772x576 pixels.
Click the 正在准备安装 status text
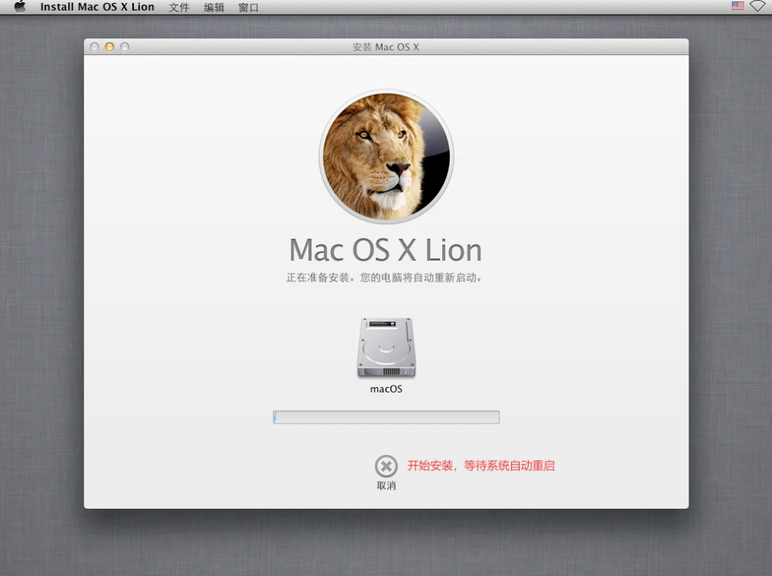click(384, 278)
